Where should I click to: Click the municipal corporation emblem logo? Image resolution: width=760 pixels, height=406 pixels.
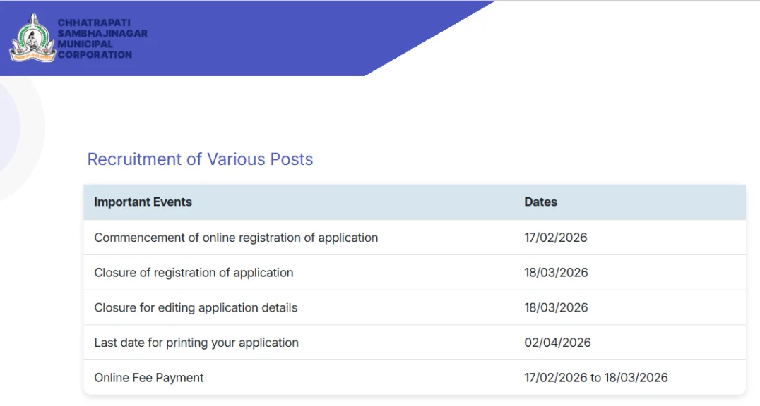point(32,38)
